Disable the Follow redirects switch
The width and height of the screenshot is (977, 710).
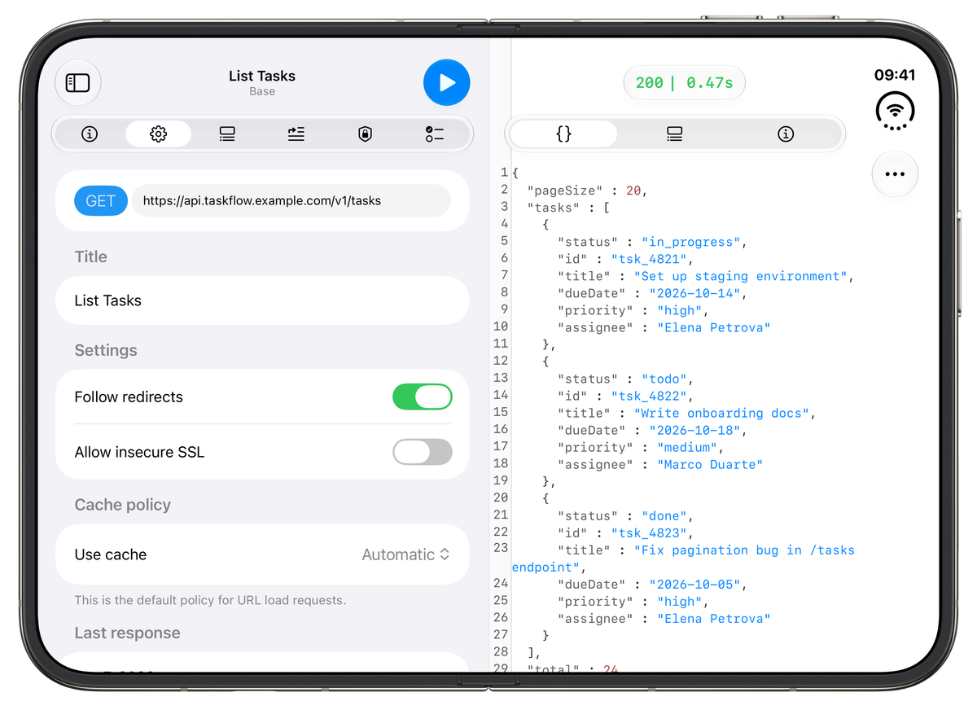(x=423, y=397)
